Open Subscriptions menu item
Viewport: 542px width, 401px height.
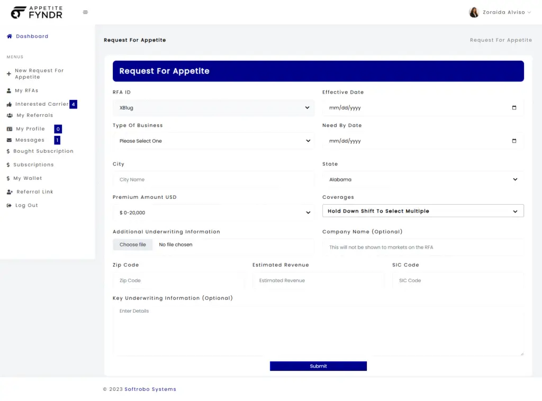[33, 165]
